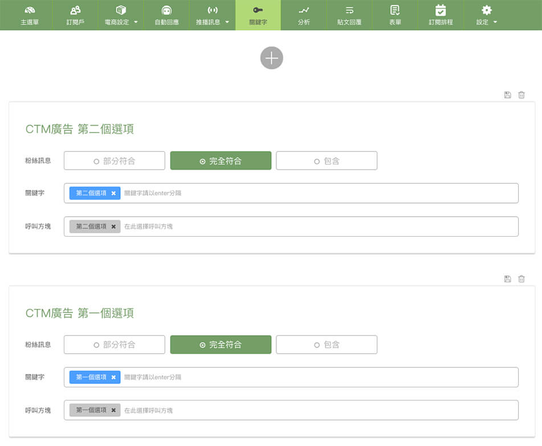The height and width of the screenshot is (446, 542).
Task: Switch to the 自動回應 tab
Action: [166, 15]
